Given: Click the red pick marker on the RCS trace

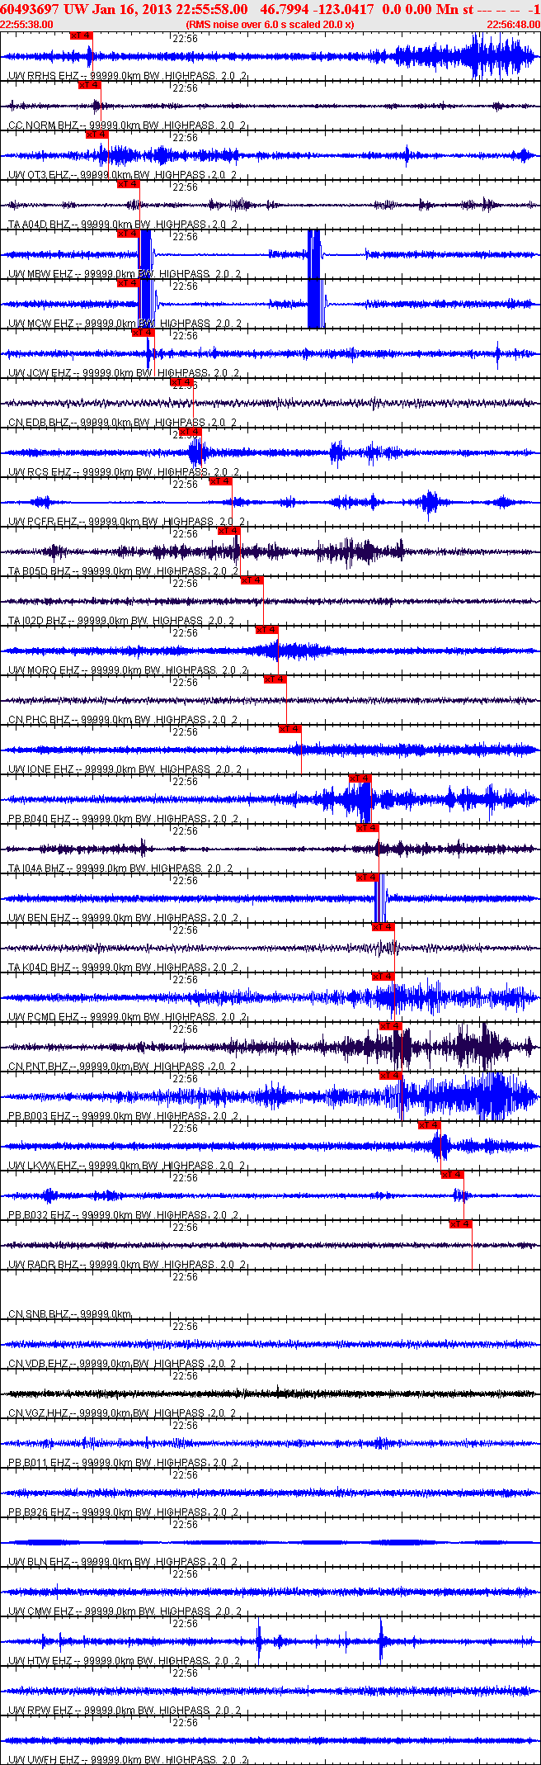Looking at the screenshot, I should click(190, 432).
